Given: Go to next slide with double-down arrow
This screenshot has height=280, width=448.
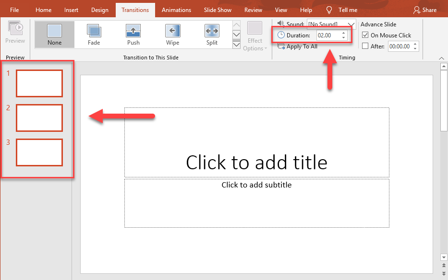Looking at the screenshot, I should pyautogui.click(x=444, y=273).
